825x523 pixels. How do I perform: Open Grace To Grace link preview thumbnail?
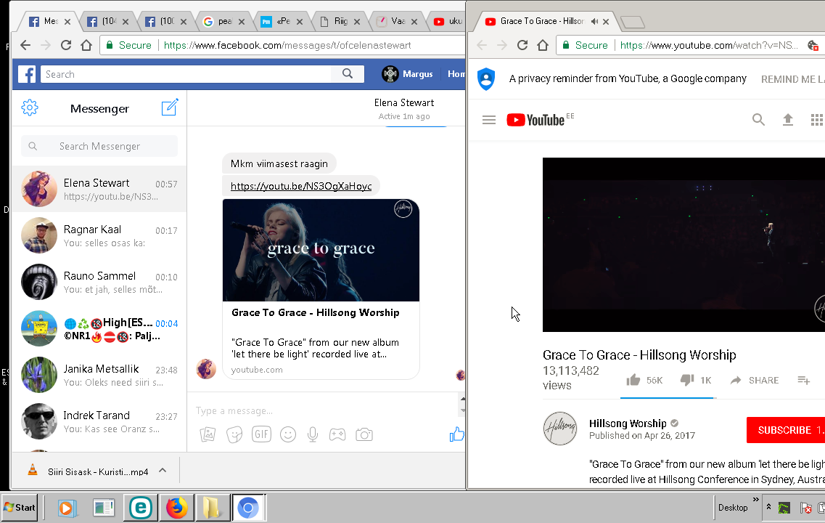[x=321, y=250]
